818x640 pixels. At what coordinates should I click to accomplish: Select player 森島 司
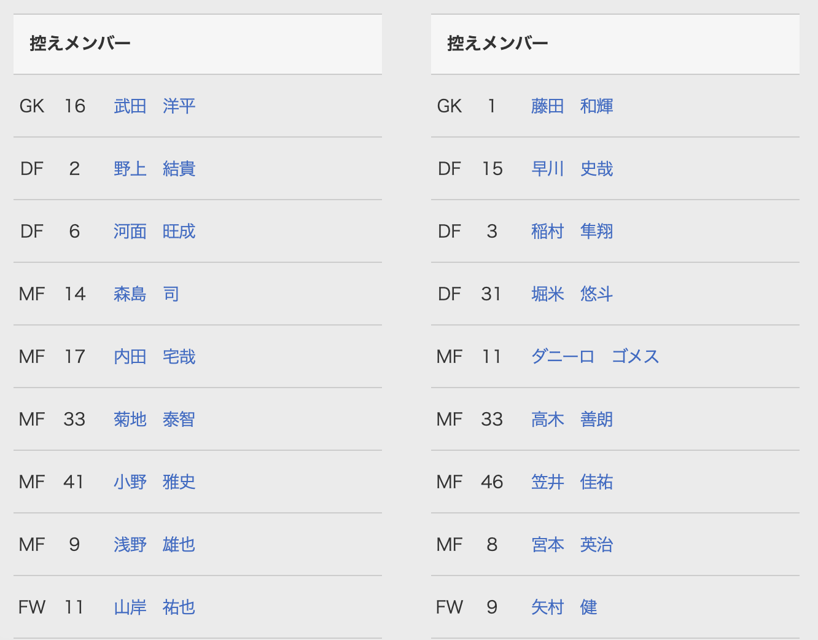coord(146,294)
